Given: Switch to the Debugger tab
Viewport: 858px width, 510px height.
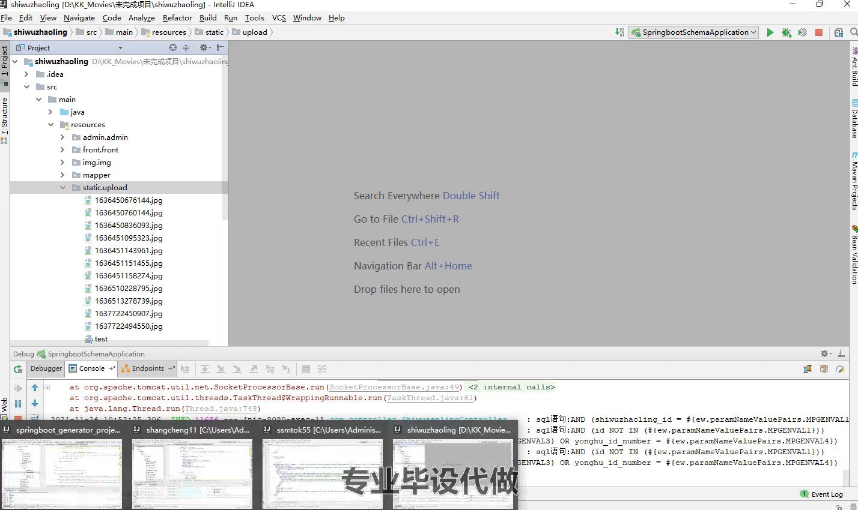Looking at the screenshot, I should click(46, 368).
